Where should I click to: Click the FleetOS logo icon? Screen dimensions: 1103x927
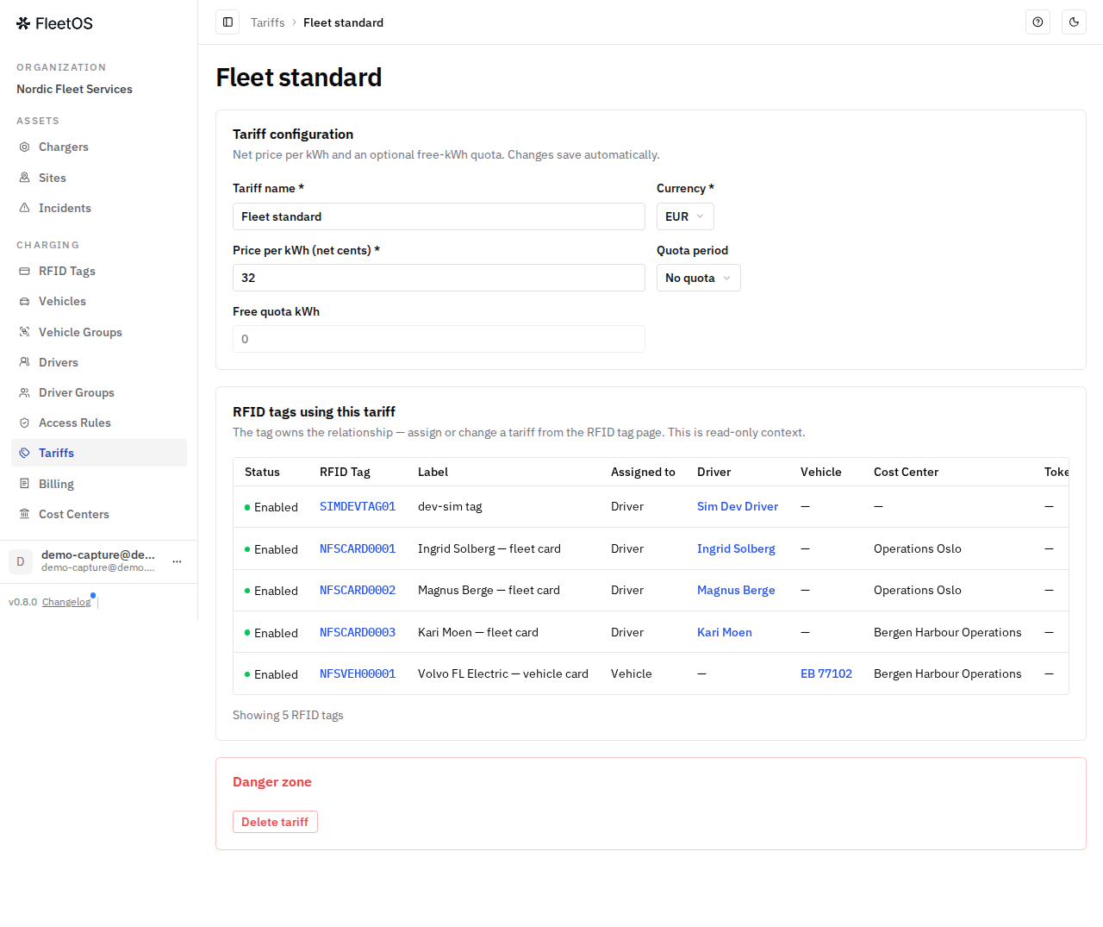click(23, 23)
